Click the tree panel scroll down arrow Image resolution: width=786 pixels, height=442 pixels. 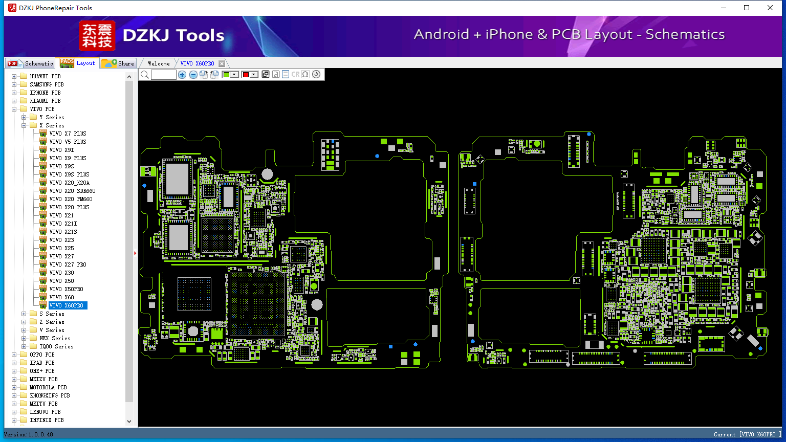pos(129,422)
